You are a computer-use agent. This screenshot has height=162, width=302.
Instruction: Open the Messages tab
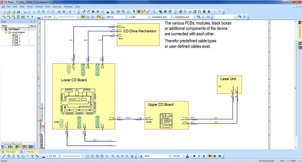[x=11, y=152]
